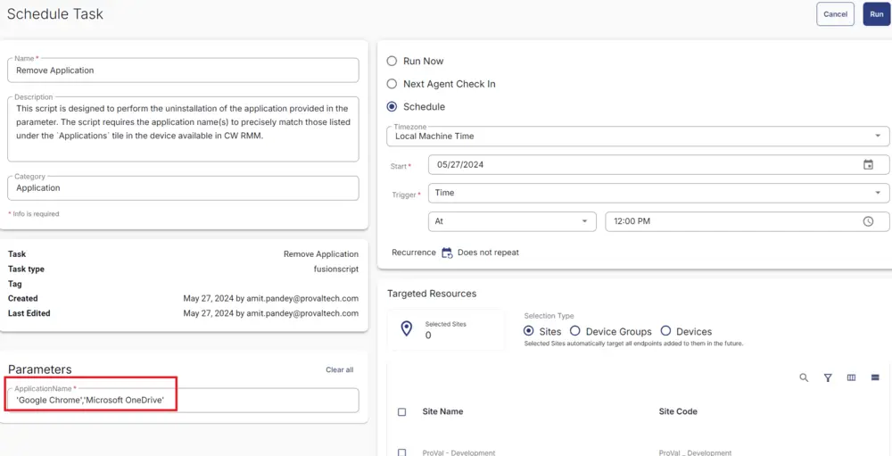Click the Recurrence calendar icon

[447, 253]
